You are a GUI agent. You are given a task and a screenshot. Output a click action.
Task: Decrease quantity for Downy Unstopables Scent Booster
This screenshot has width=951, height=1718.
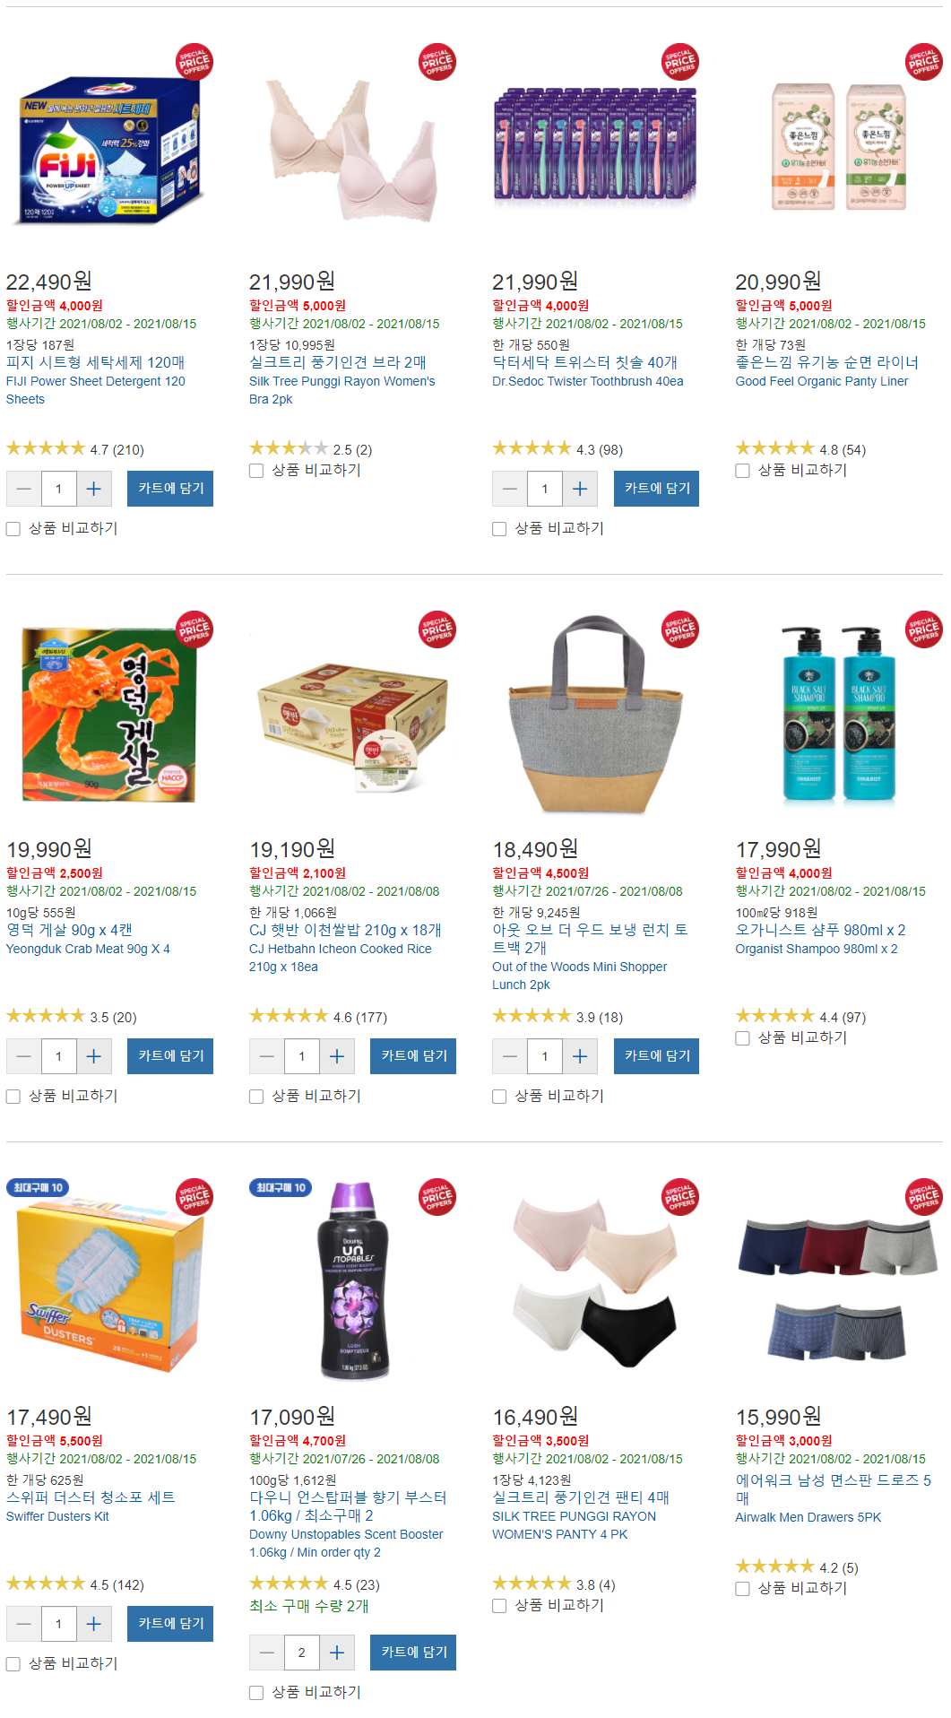coord(267,1653)
